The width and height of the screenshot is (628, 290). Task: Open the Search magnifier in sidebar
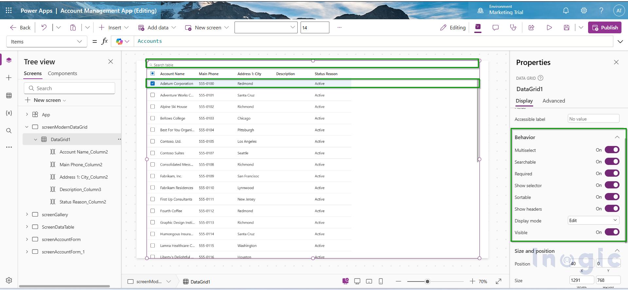pos(9,131)
